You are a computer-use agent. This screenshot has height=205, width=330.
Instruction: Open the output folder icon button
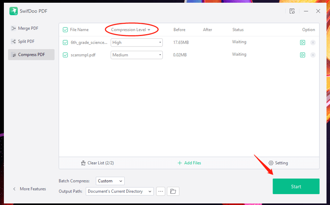(x=173, y=191)
